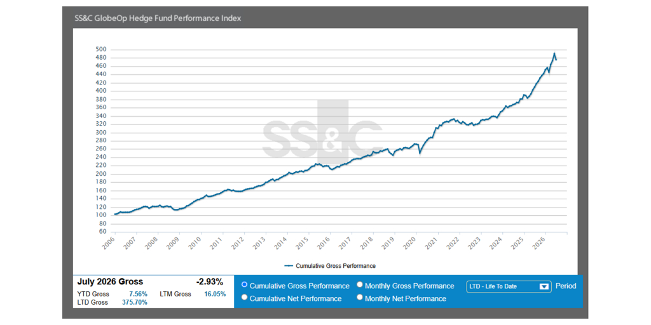Select Cumulative Gross Performance radio button
This screenshot has width=651, height=325.
tap(244, 284)
